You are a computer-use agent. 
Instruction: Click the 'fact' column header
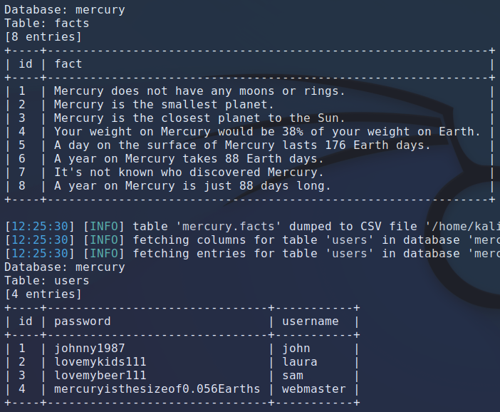click(x=68, y=64)
